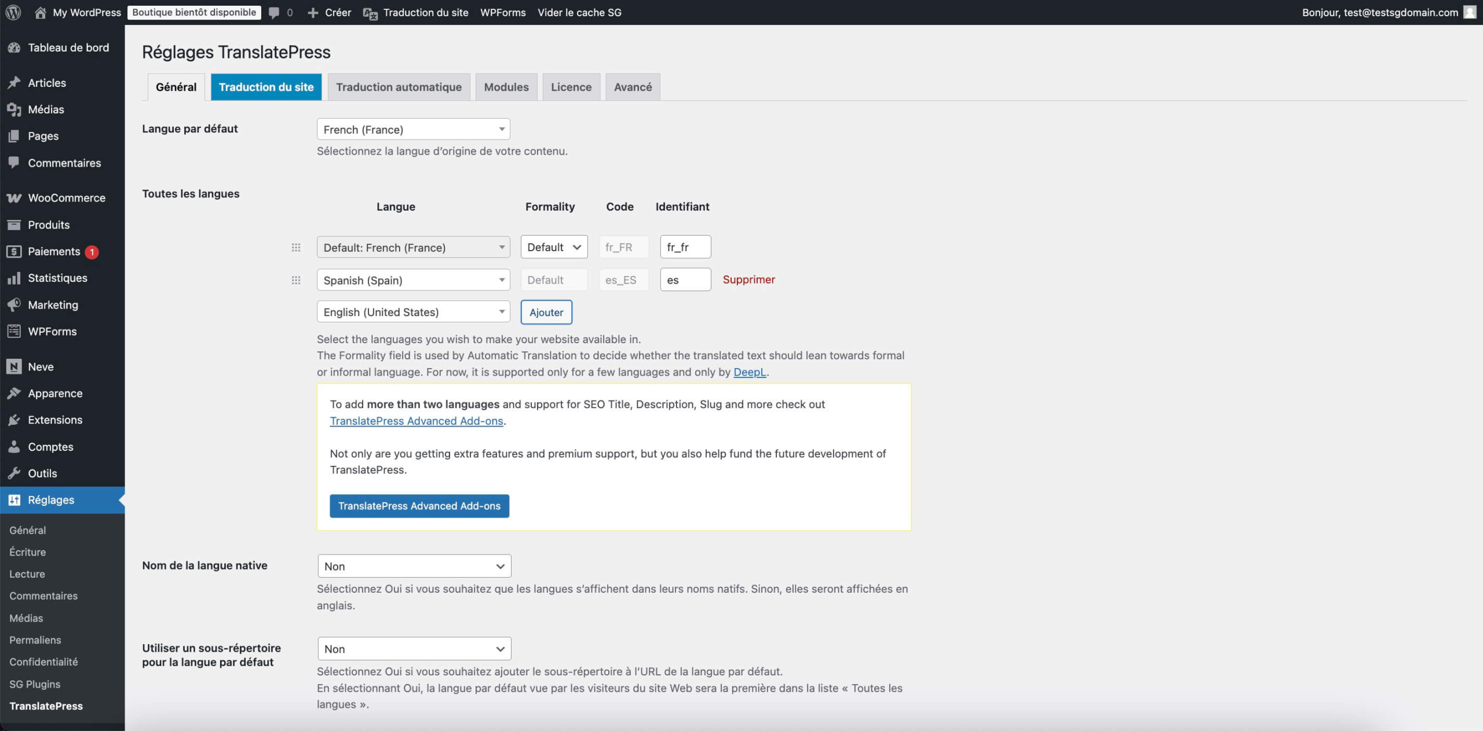The height and width of the screenshot is (731, 1483).
Task: Click the disabled Default formality field for Spanish
Action: click(554, 280)
